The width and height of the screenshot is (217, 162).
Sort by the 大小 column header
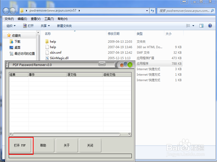(169, 33)
